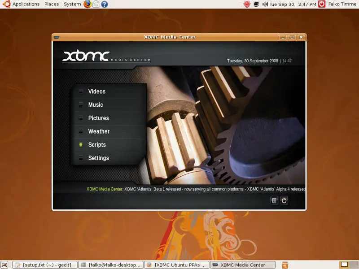Switch to the setup.txt gedit taskbar window
359x269 pixels.
tap(45, 265)
